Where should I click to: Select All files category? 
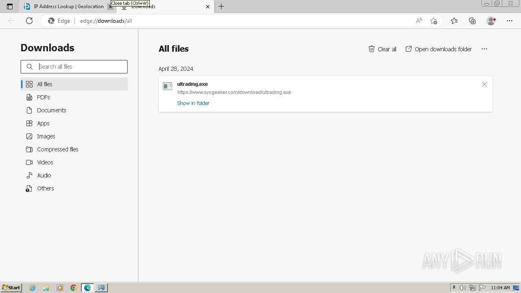pyautogui.click(x=74, y=84)
